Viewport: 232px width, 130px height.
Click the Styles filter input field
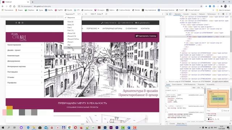click(x=178, y=88)
